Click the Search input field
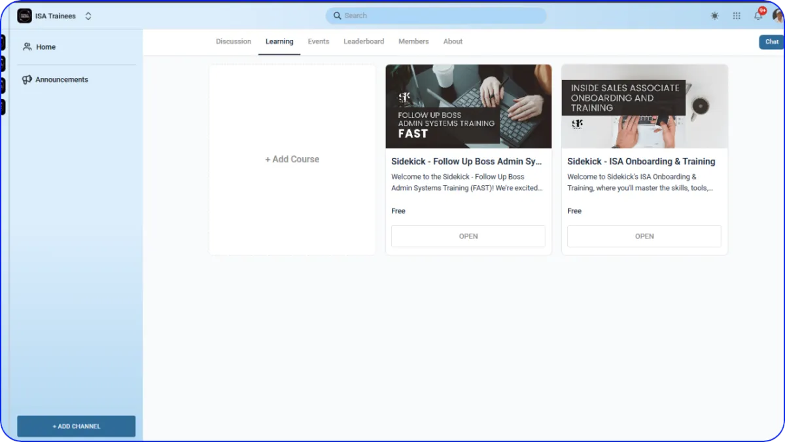This screenshot has width=785, height=442. [x=436, y=16]
